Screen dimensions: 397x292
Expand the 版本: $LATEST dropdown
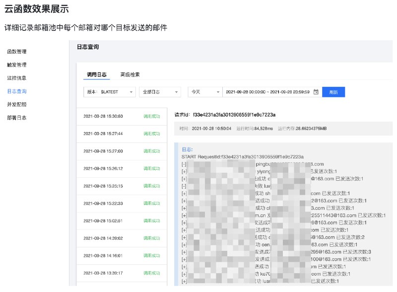point(109,92)
